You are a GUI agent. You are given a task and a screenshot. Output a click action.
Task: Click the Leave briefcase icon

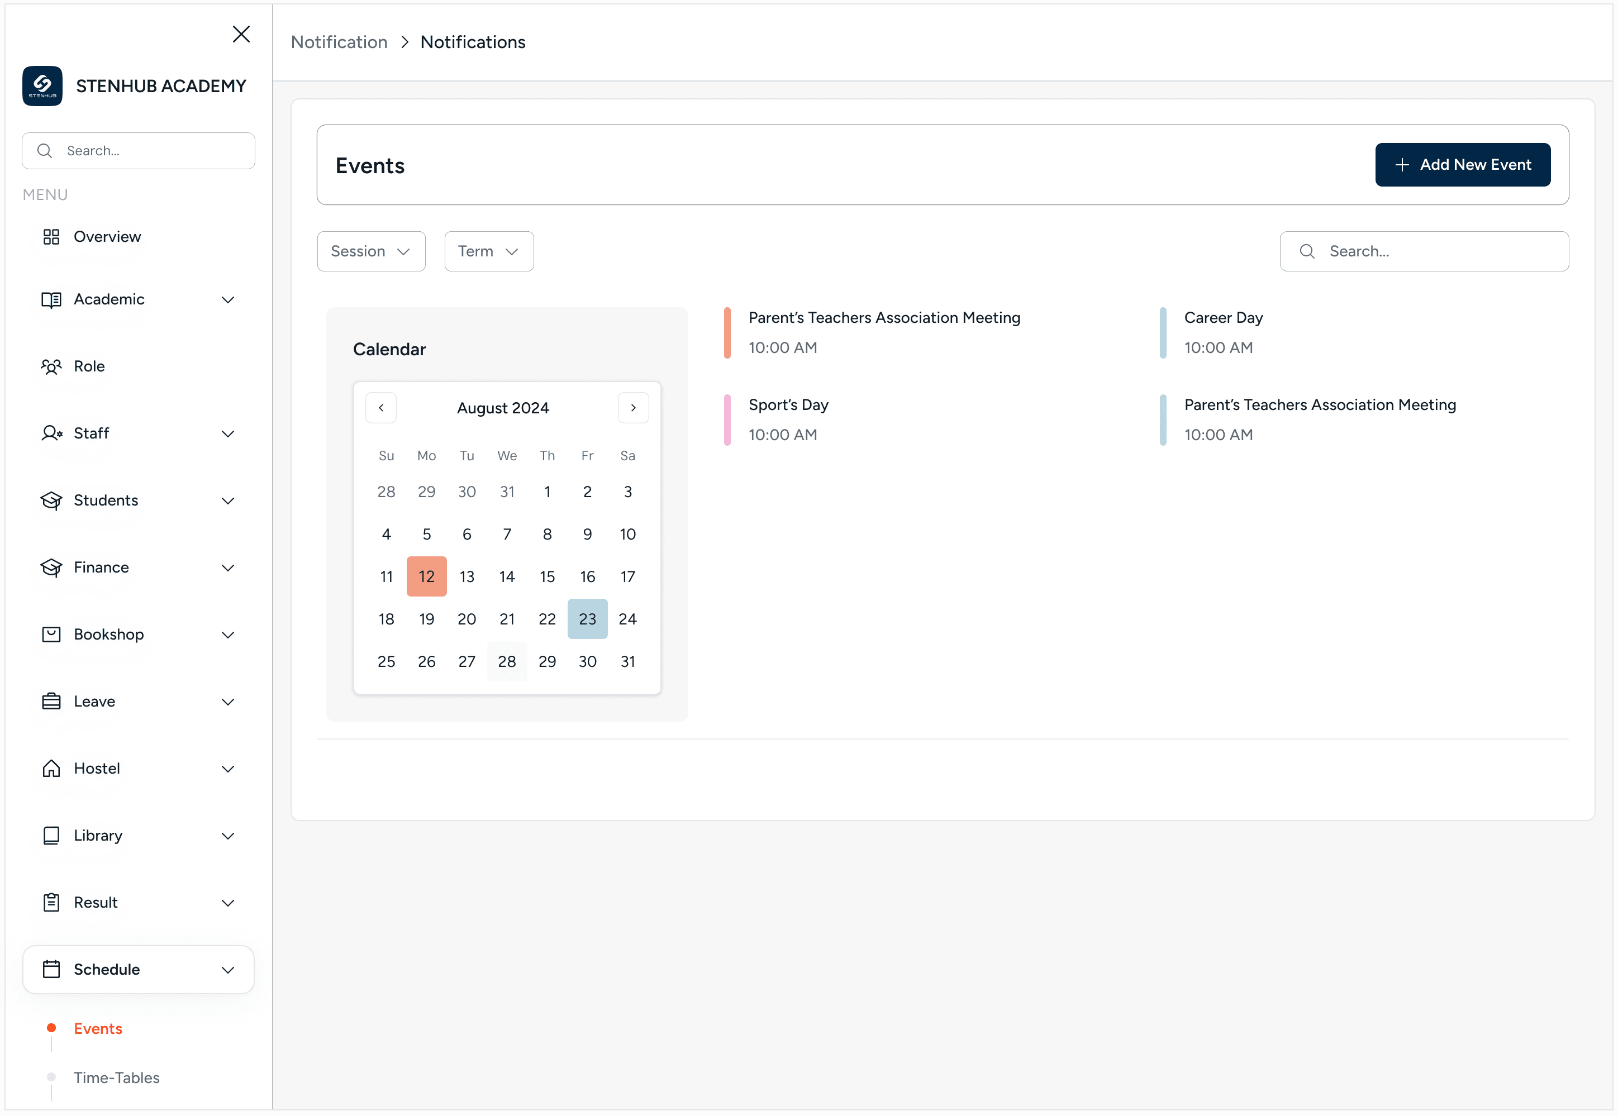click(51, 702)
